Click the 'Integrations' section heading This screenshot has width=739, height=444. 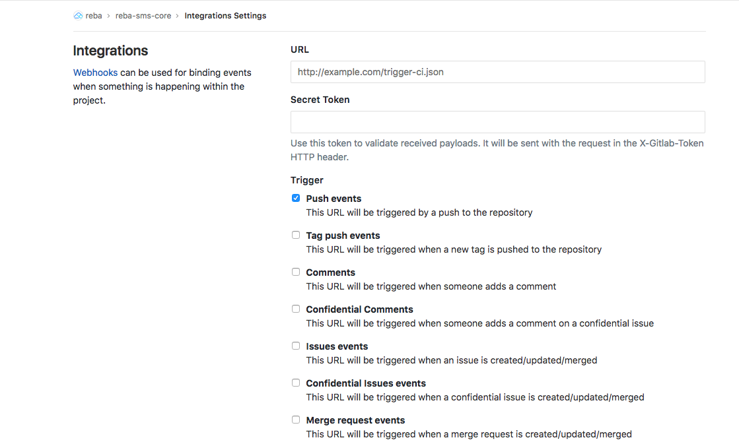110,51
